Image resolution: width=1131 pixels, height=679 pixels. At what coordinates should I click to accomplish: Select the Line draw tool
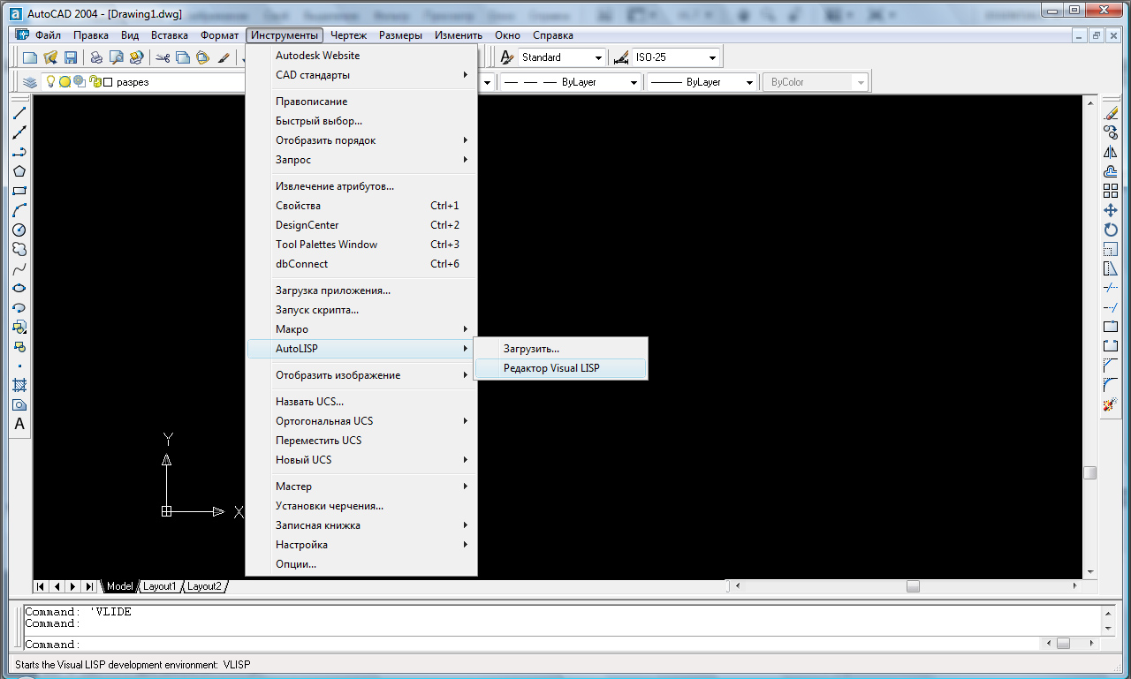click(x=19, y=113)
